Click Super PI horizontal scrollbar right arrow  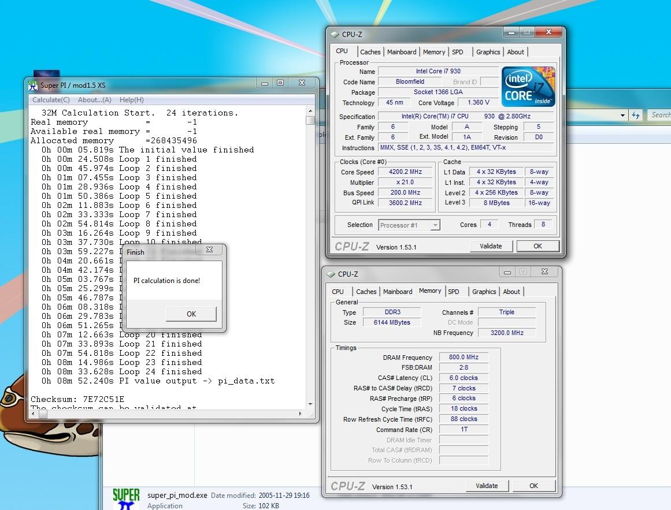300,414
